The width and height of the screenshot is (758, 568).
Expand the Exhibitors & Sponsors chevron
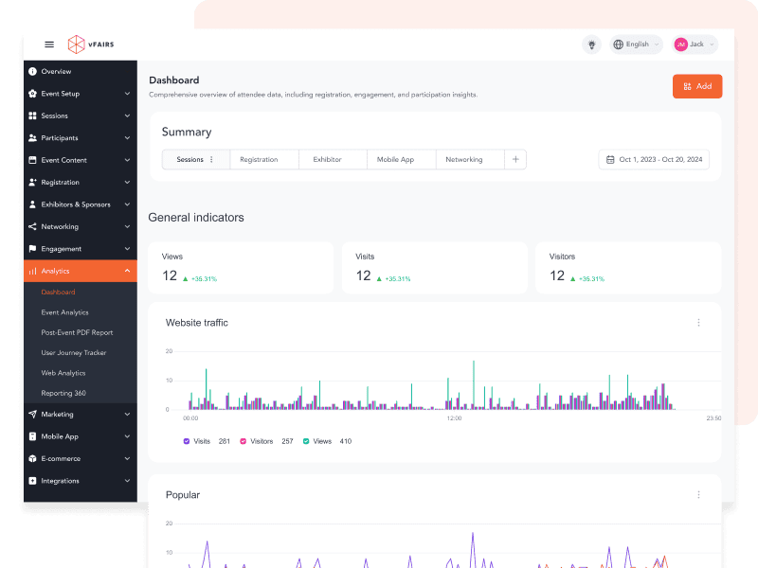(127, 204)
